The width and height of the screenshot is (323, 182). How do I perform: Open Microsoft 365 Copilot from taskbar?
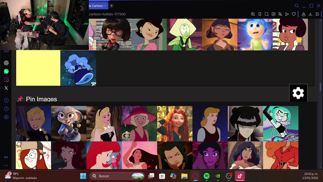pos(173,176)
